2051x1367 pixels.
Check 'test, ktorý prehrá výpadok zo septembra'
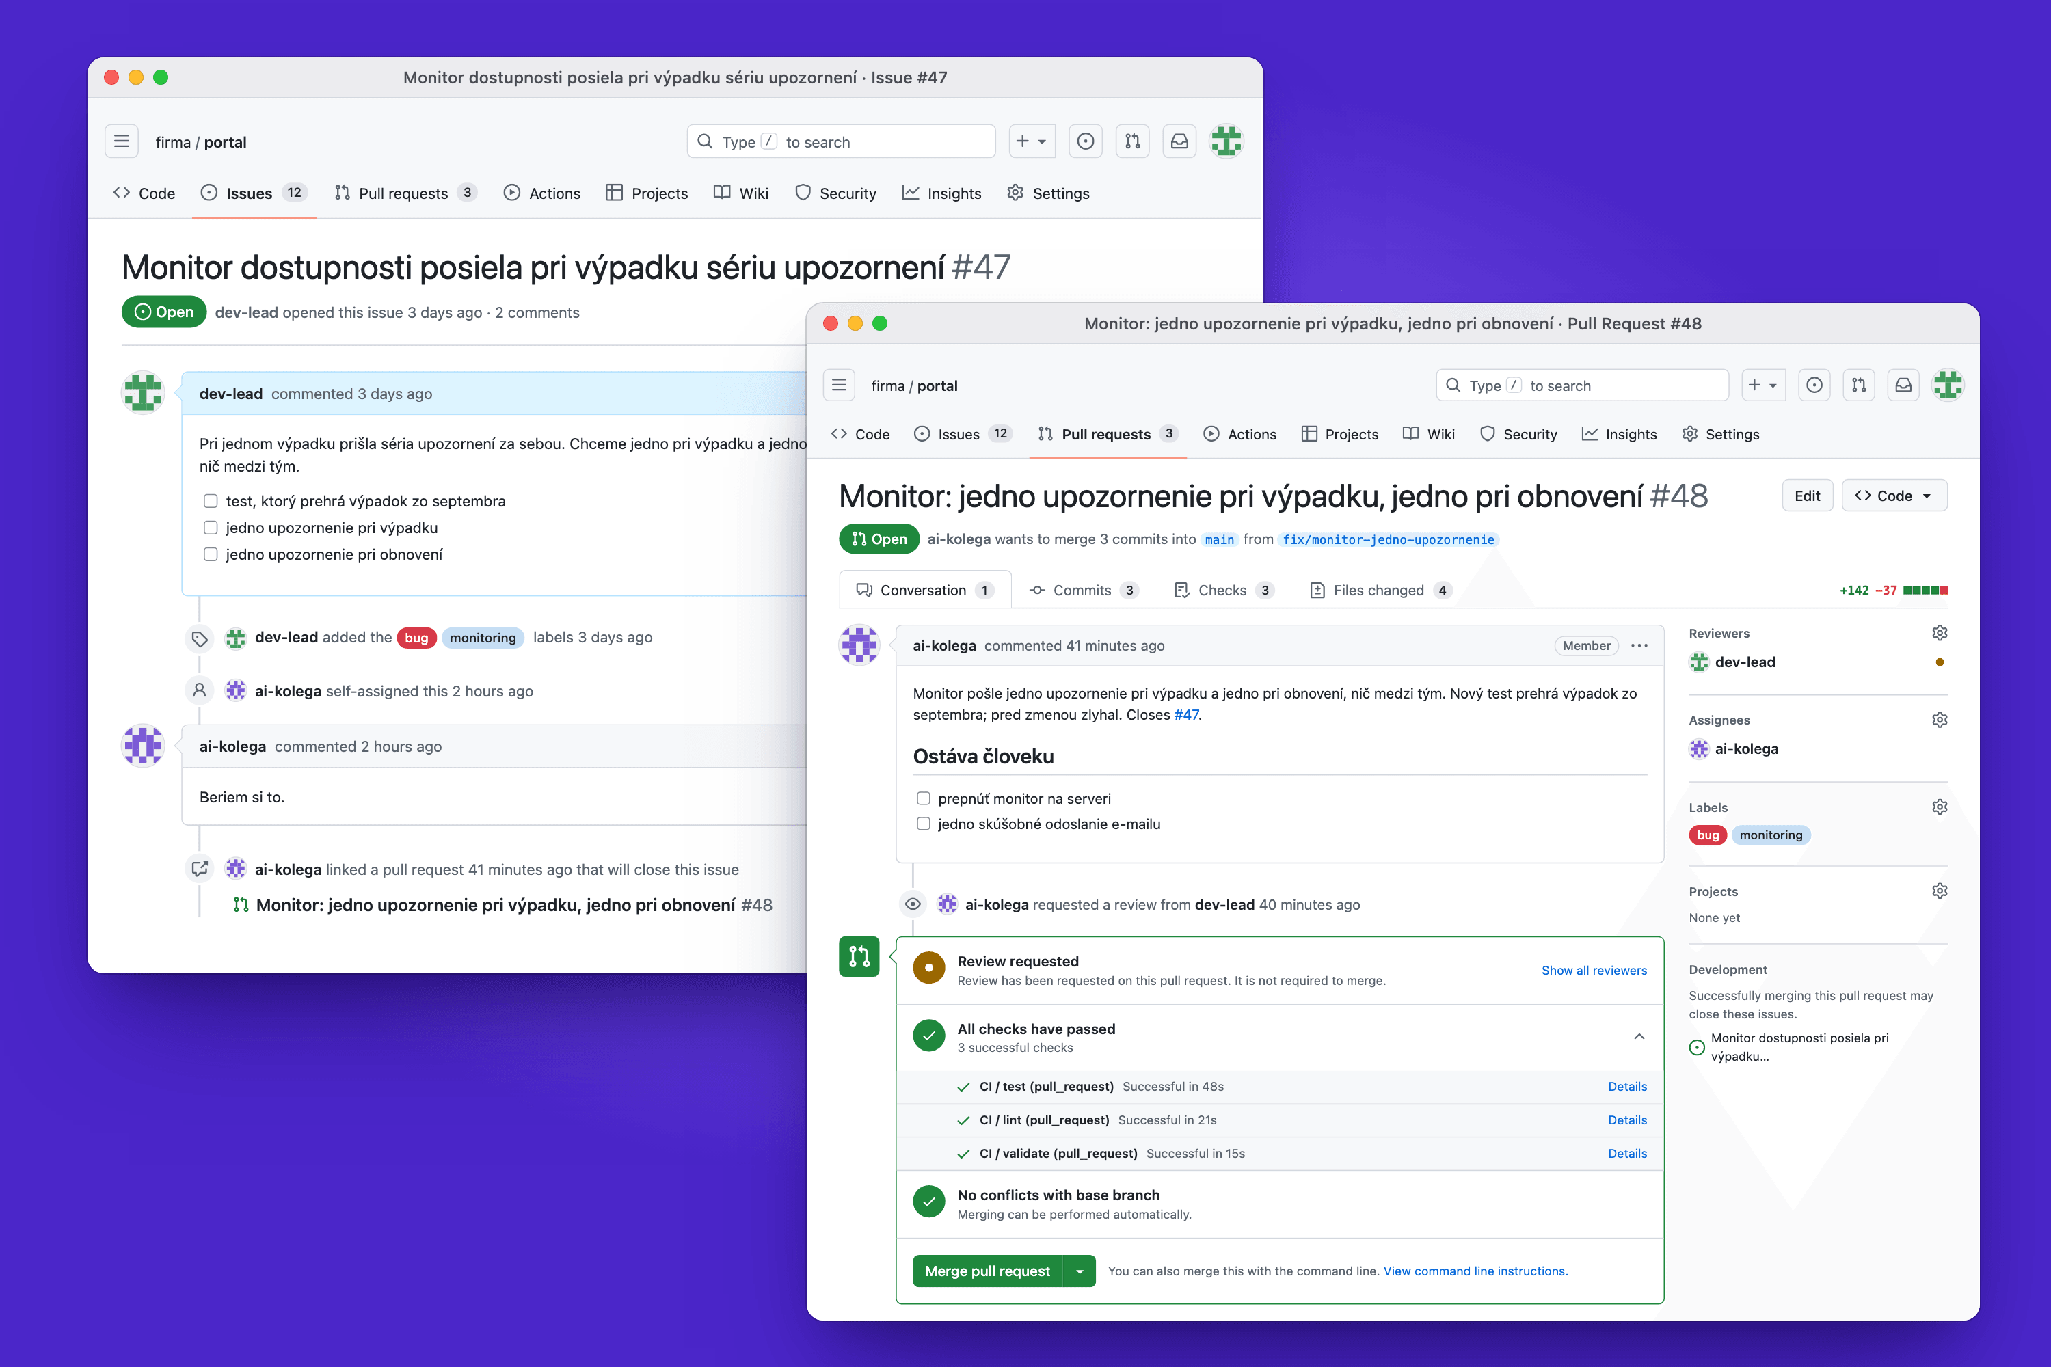pyautogui.click(x=210, y=501)
